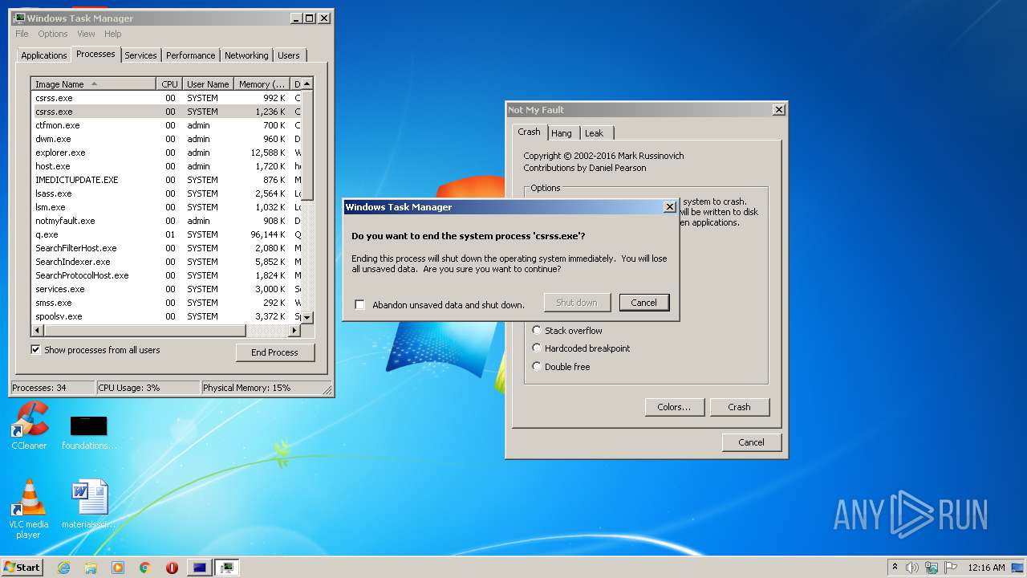Screen dimensions: 1027x578
Task: Select the ctfmon.exe process row
Action: click(x=166, y=125)
